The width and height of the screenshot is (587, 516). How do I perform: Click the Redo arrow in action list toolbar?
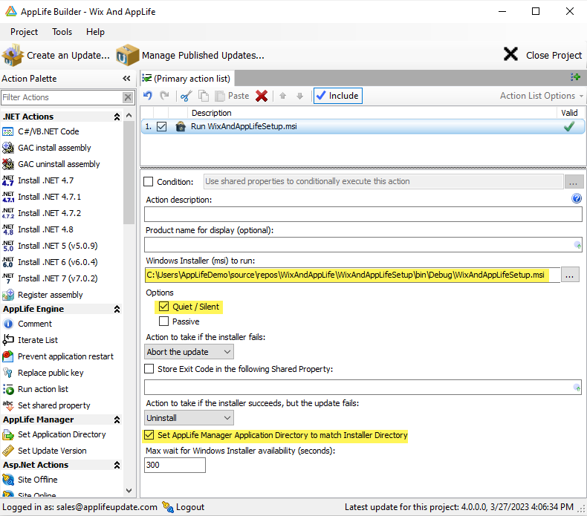tap(164, 96)
